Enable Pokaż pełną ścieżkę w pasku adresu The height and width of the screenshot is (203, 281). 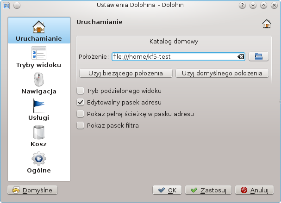point(81,113)
